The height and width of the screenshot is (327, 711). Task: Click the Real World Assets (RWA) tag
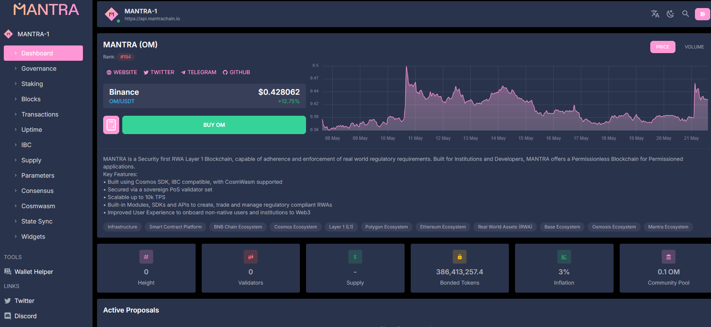tap(505, 227)
